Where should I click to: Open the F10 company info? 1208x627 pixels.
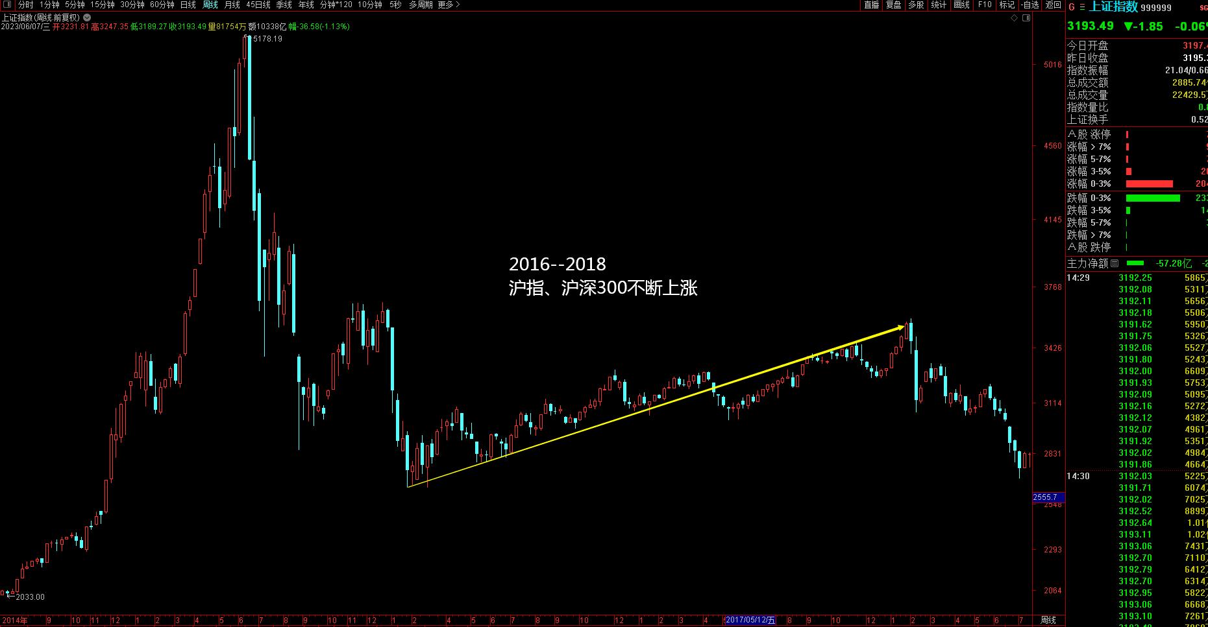coord(985,5)
